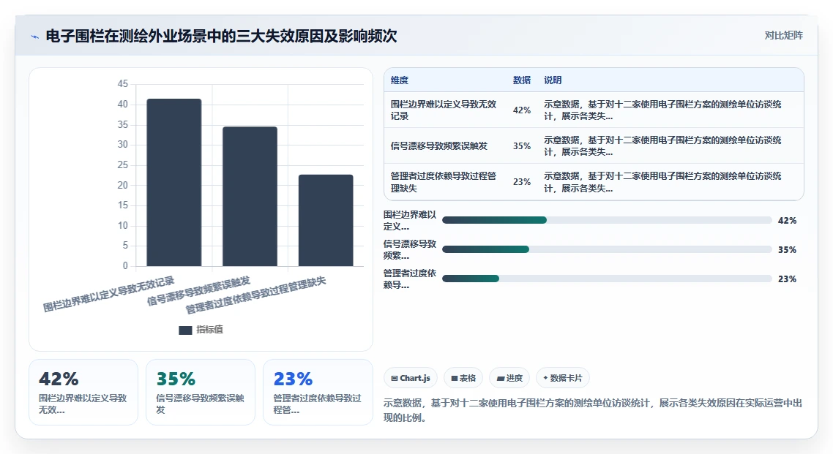Select the 围栏边界难以定义导致无效记录 bar in the chart
This screenshot has width=833, height=454.
(x=174, y=182)
